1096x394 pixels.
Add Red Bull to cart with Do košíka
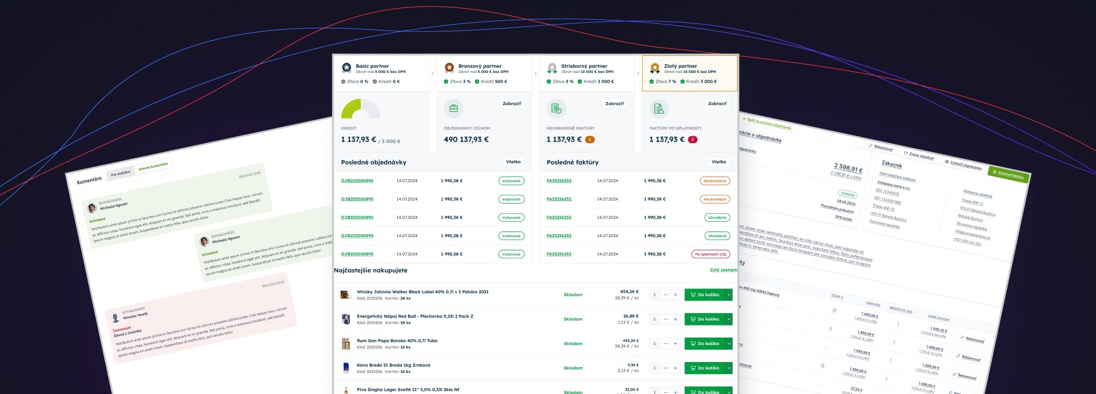click(x=704, y=319)
